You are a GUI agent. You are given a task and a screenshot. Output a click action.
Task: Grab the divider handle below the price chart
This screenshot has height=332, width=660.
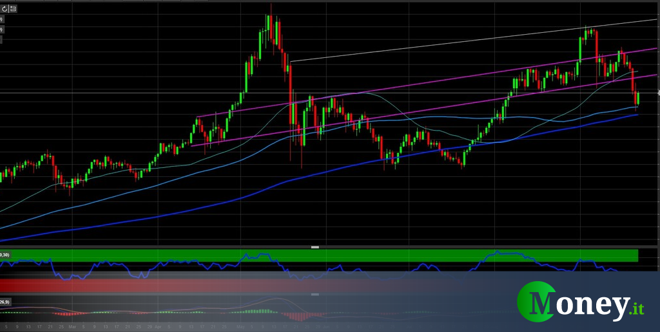(x=315, y=246)
